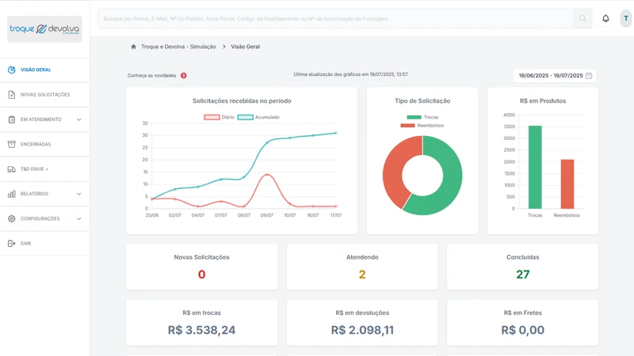This screenshot has height=356, width=634.
Task: Click the Sair logout icon
Action: (12, 244)
